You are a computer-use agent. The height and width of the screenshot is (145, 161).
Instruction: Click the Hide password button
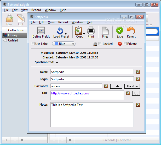tap(116, 86)
